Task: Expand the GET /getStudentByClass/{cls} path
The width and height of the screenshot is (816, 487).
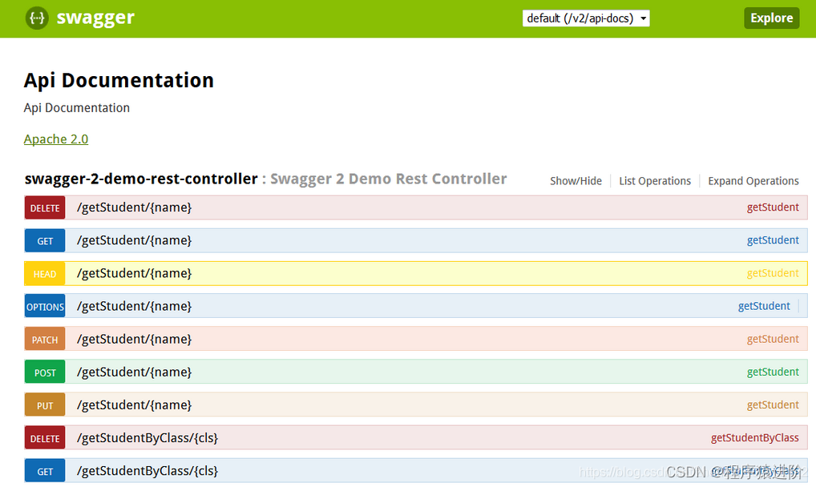Action: [147, 471]
